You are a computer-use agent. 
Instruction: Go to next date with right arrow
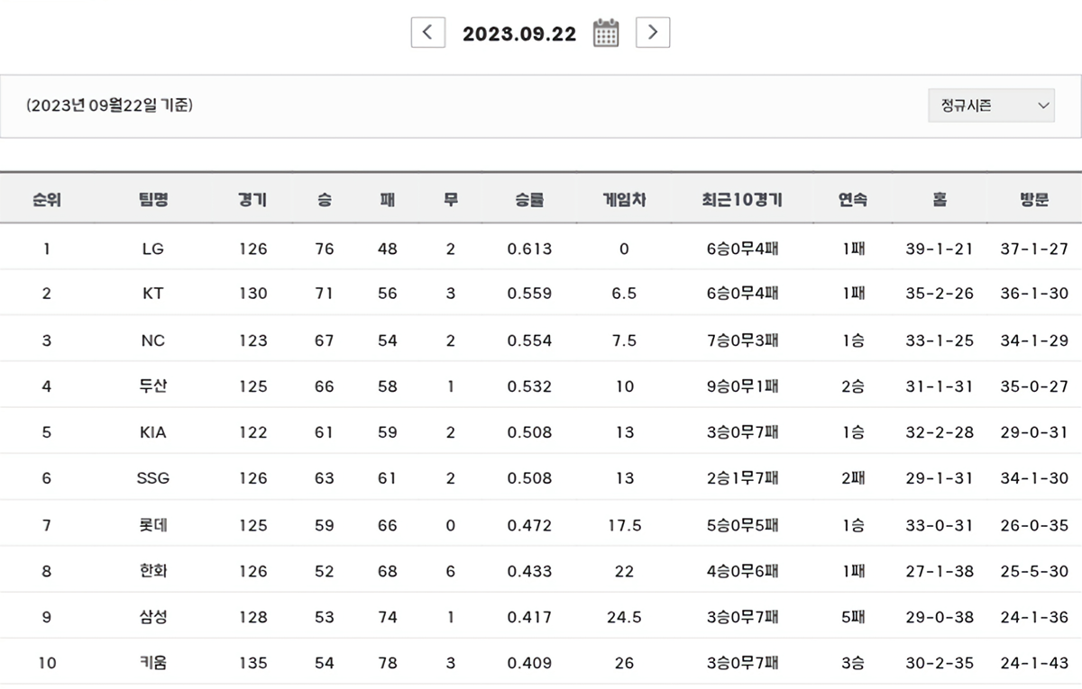[x=653, y=32]
